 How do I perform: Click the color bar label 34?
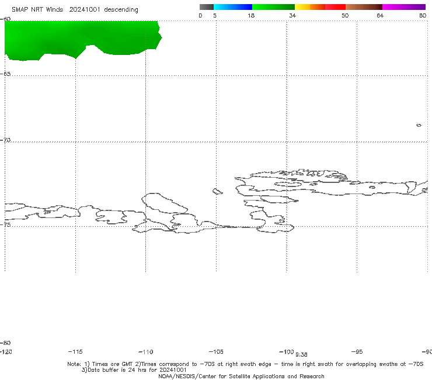pyautogui.click(x=292, y=15)
